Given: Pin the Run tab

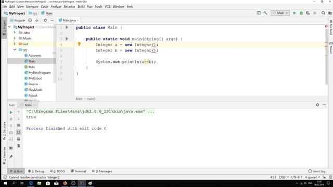Looking at the screenshot, I should pyautogui.click(x=11, y=156).
